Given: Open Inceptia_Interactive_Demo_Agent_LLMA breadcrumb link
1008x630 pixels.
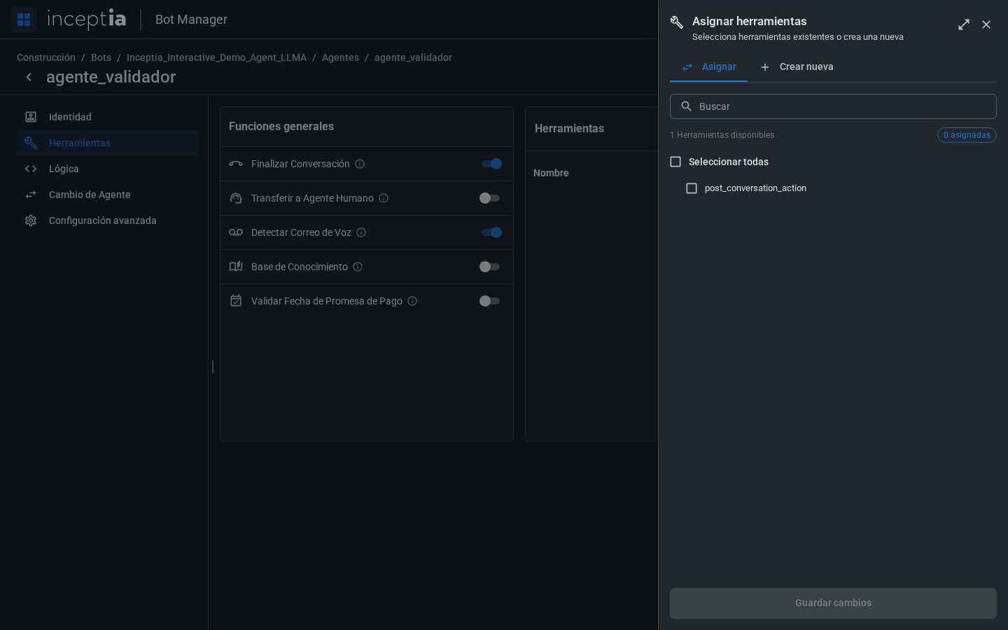Looking at the screenshot, I should [216, 57].
